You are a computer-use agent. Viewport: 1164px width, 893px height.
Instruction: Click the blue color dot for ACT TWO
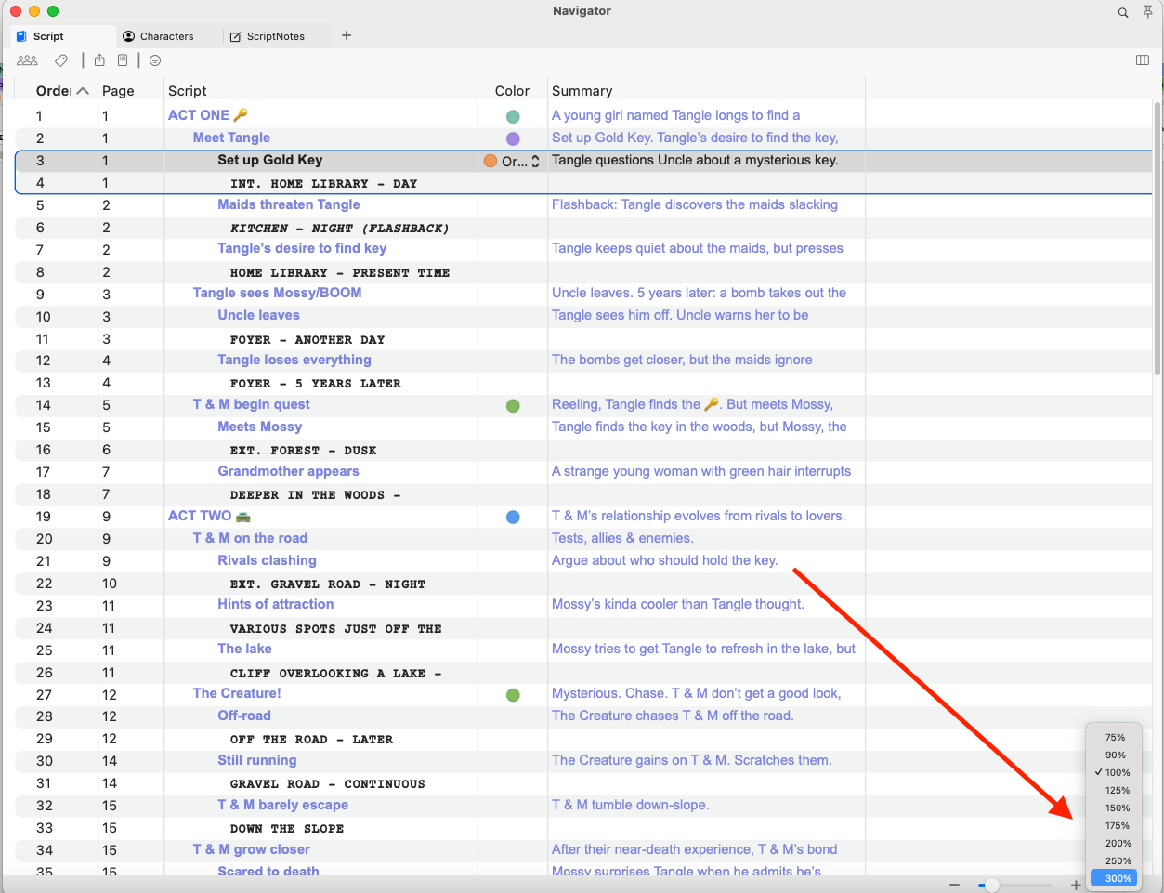pyautogui.click(x=513, y=518)
